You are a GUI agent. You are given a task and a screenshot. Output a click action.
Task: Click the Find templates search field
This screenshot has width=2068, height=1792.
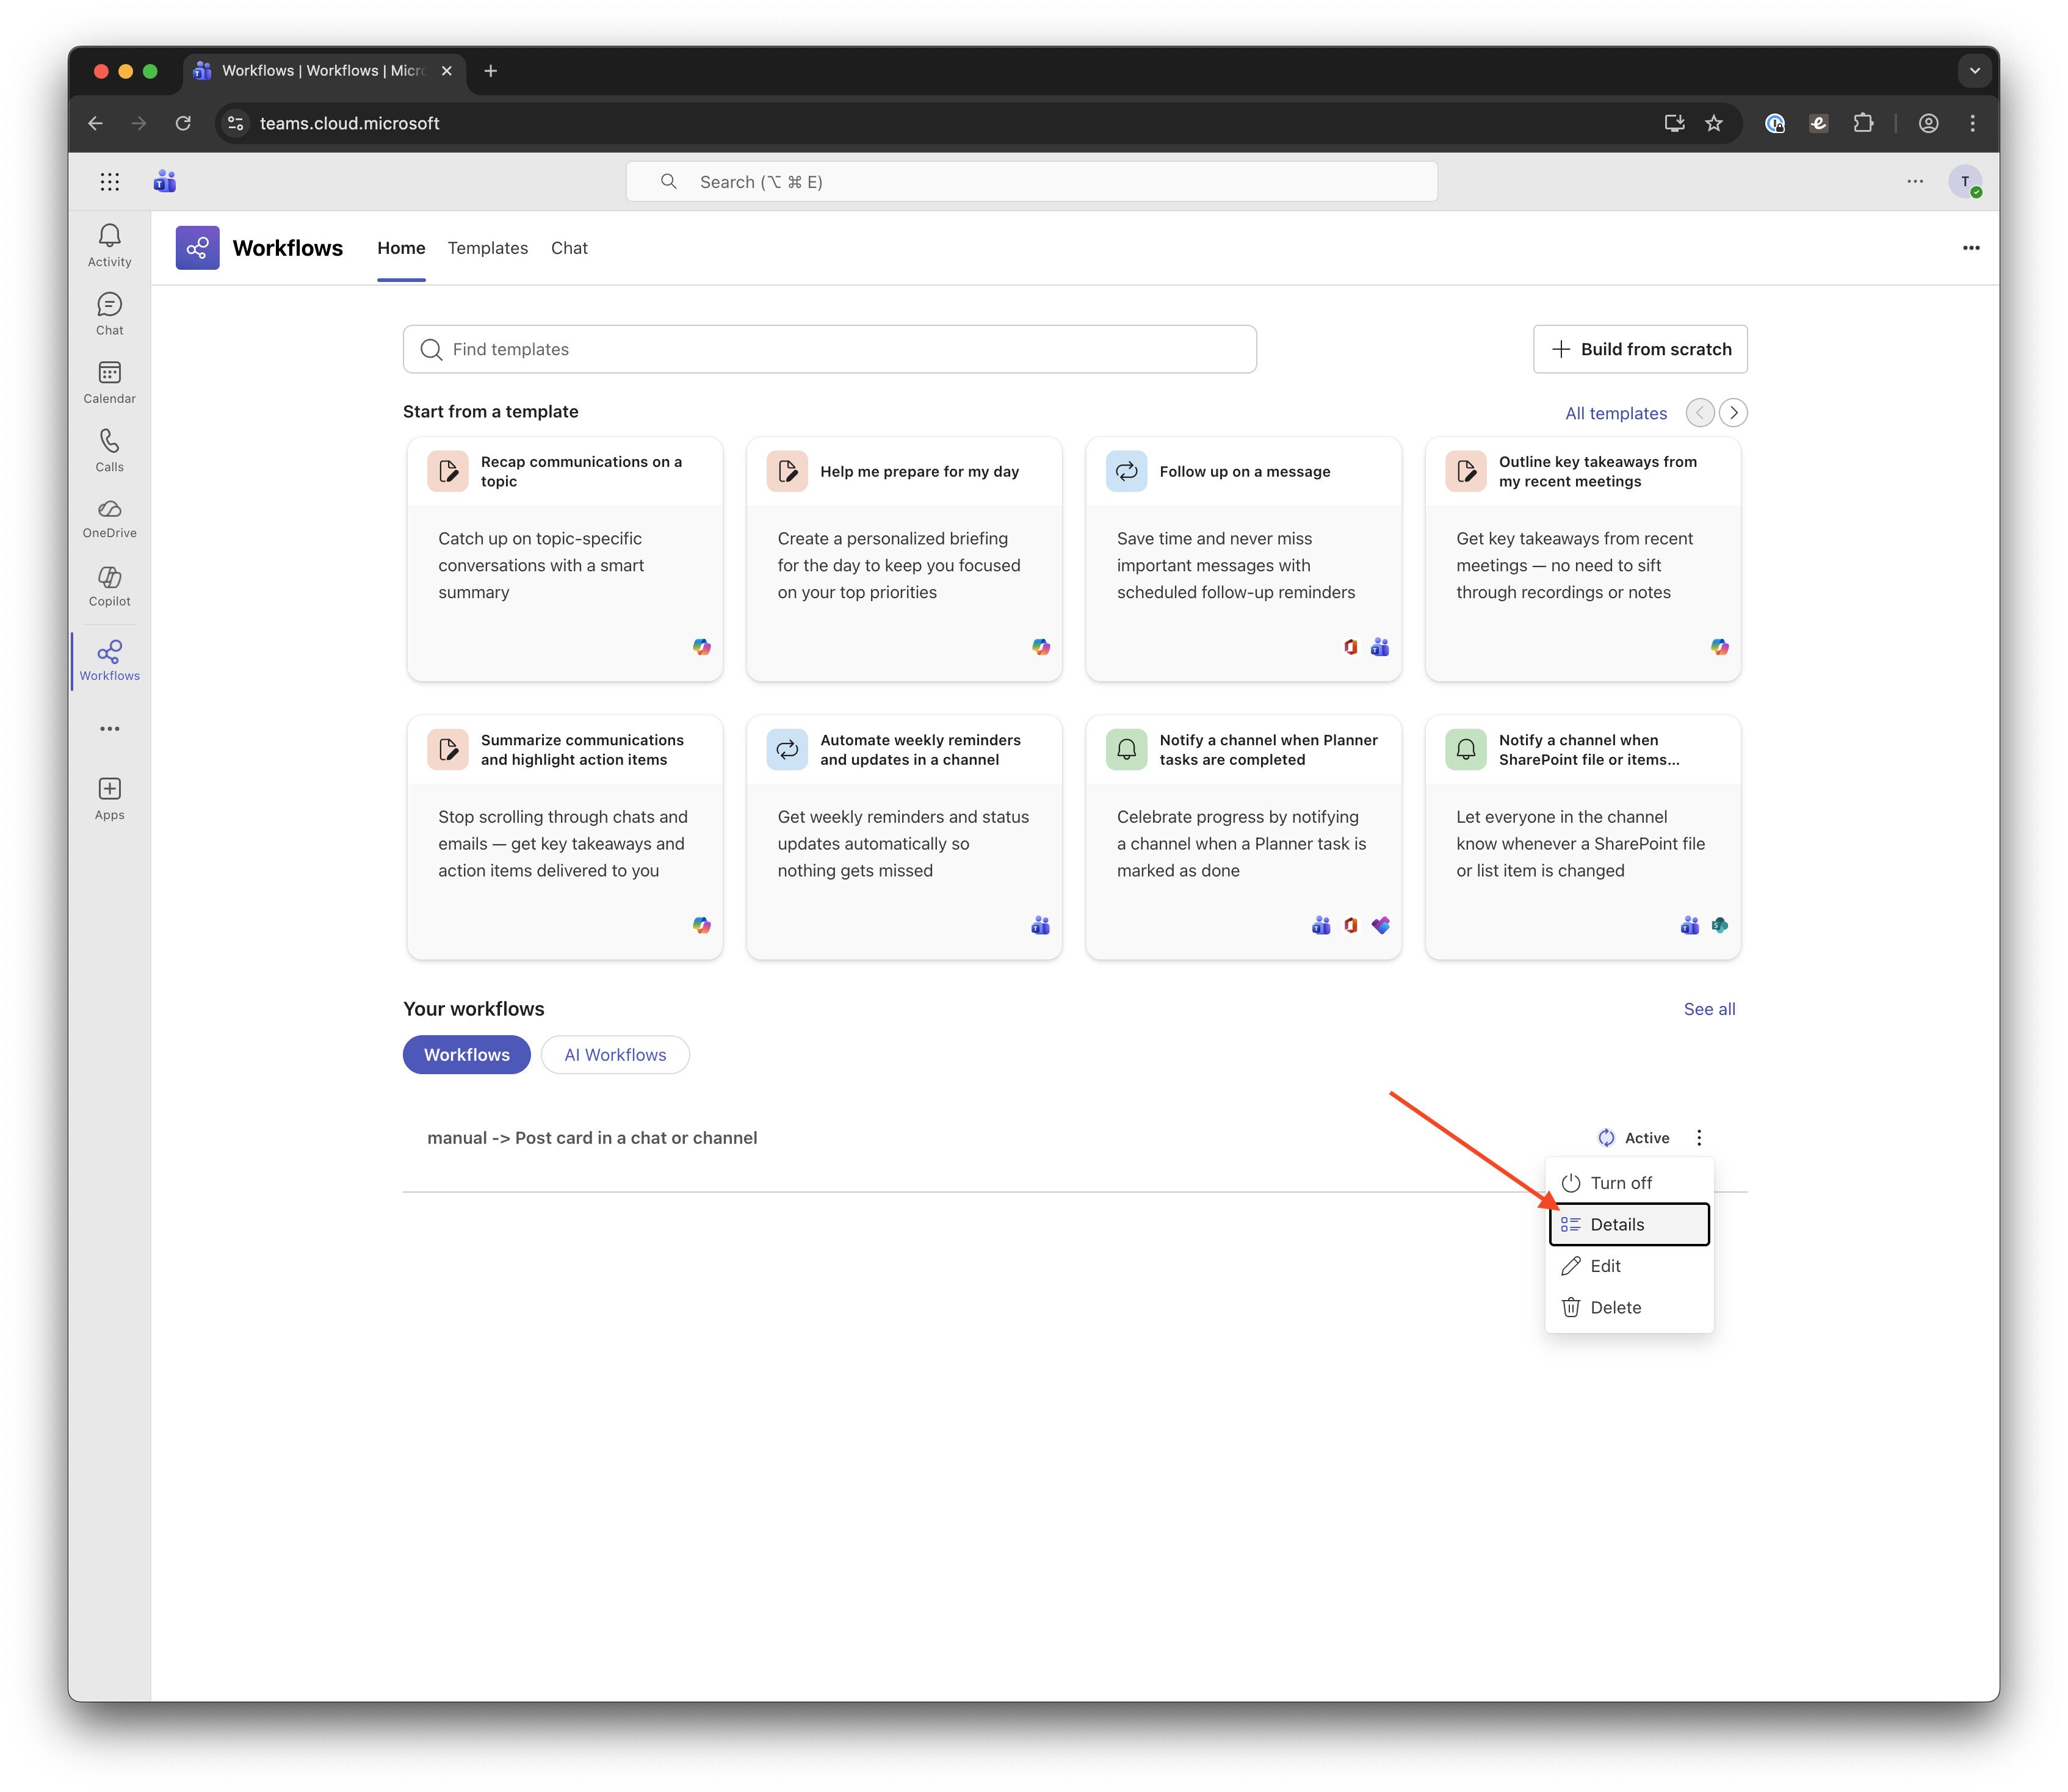pyautogui.click(x=829, y=349)
